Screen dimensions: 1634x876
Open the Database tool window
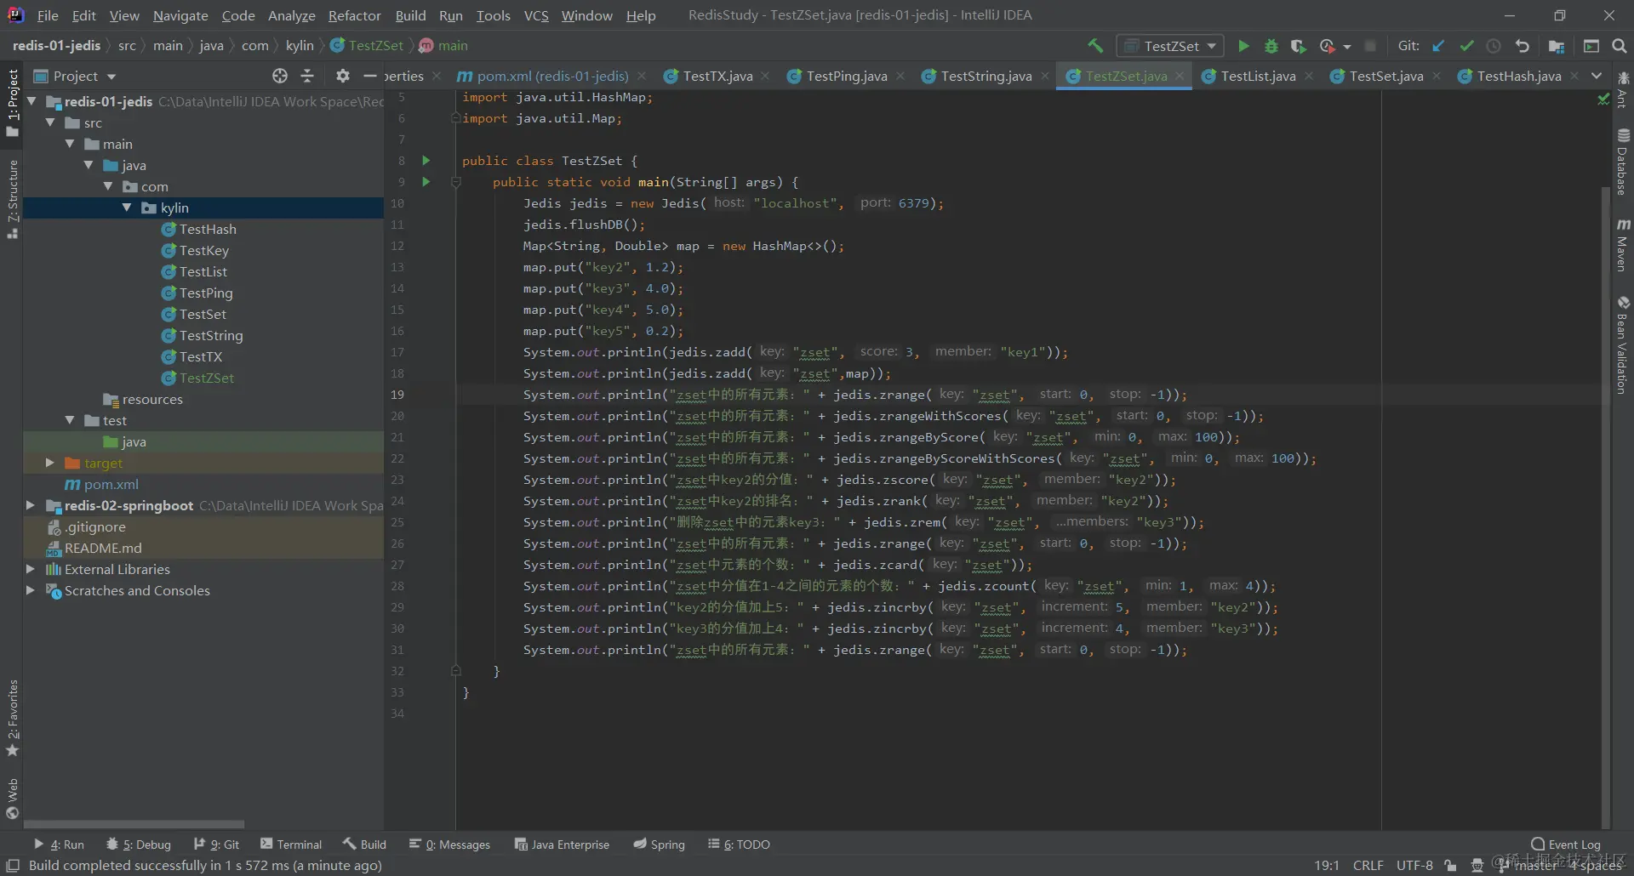point(1623,162)
